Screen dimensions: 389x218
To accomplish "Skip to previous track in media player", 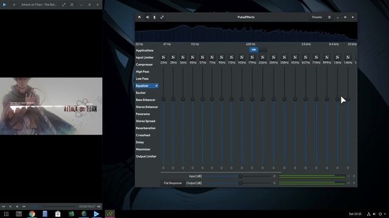I will (x=4, y=206).
